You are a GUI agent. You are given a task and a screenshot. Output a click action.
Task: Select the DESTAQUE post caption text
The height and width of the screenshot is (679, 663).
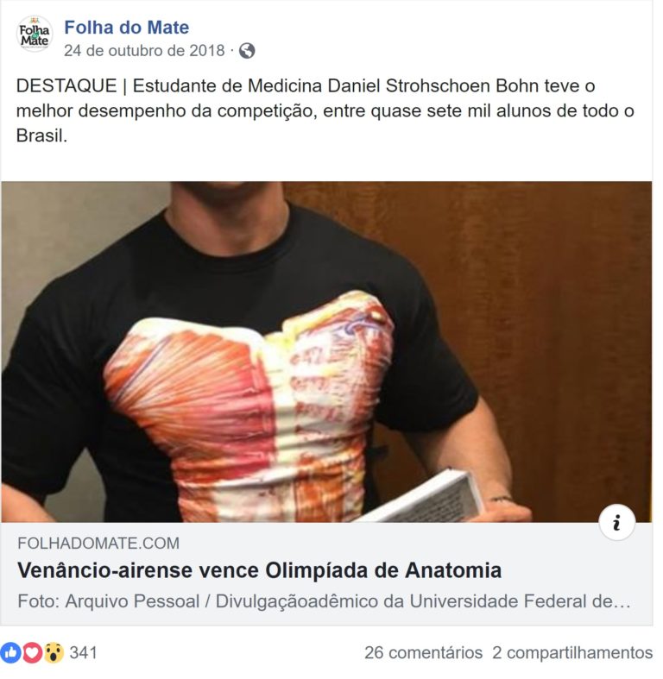[325, 110]
